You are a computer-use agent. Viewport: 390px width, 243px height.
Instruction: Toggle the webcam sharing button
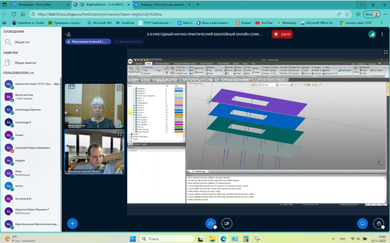pos(227,223)
